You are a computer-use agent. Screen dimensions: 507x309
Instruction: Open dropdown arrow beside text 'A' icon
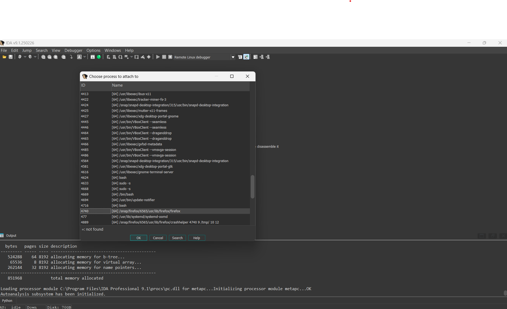pos(85,57)
